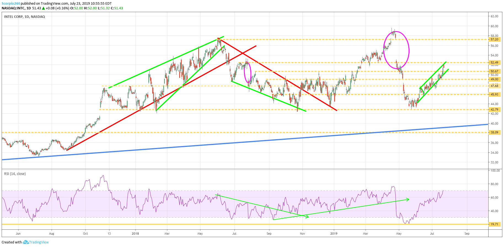Select the NASDAQ:INTC symbol in header
This screenshot has width=504, height=247.
pyautogui.click(x=13, y=8)
